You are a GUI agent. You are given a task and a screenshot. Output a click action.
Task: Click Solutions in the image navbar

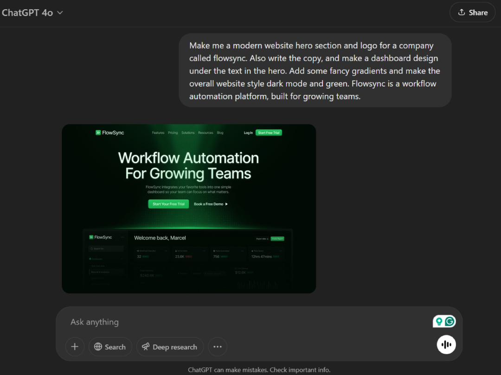pos(188,133)
